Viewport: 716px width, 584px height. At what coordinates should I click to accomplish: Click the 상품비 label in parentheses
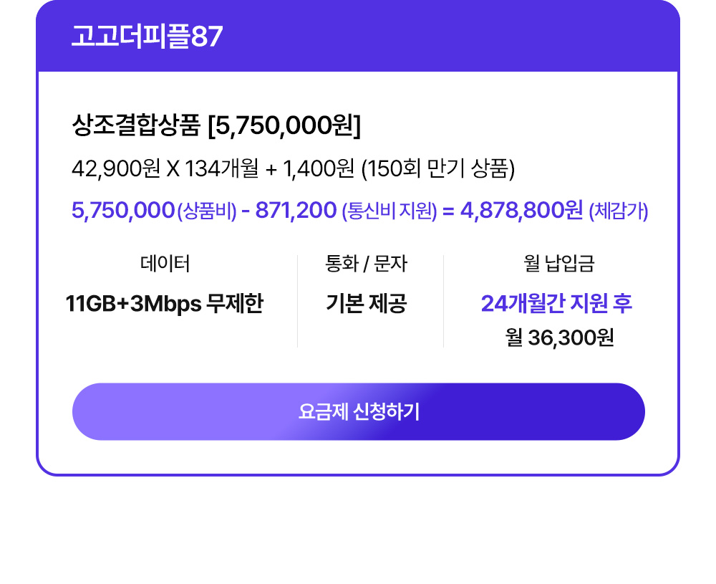click(x=207, y=211)
